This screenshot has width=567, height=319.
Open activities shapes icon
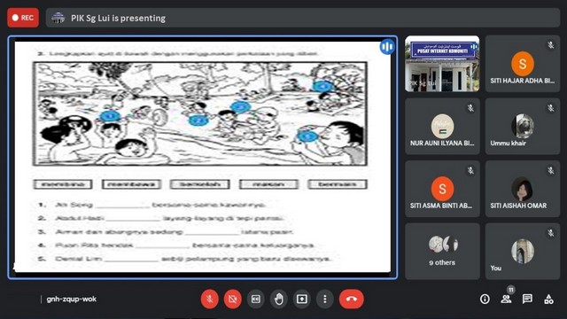pos(548,300)
